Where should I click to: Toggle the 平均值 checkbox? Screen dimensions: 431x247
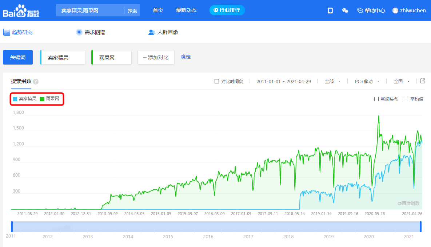pyautogui.click(x=406, y=99)
